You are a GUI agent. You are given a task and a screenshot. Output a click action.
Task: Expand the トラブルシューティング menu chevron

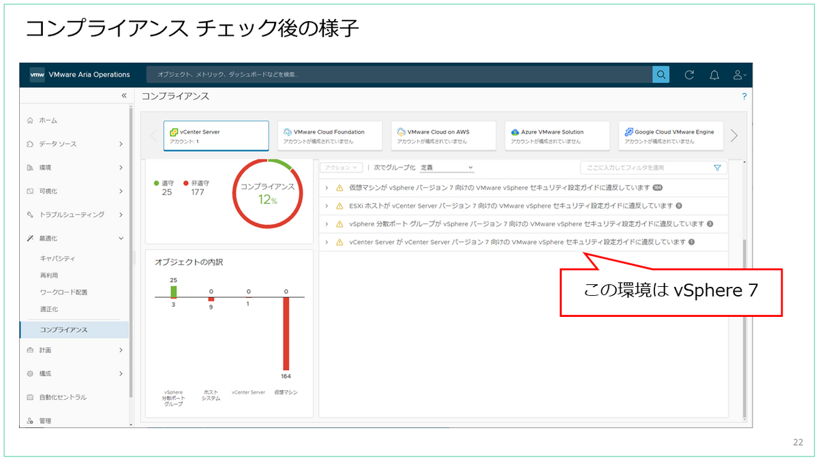[121, 215]
